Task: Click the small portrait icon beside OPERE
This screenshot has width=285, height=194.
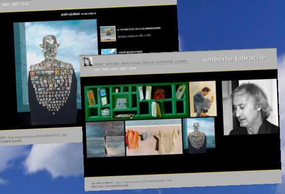Action: point(88,62)
